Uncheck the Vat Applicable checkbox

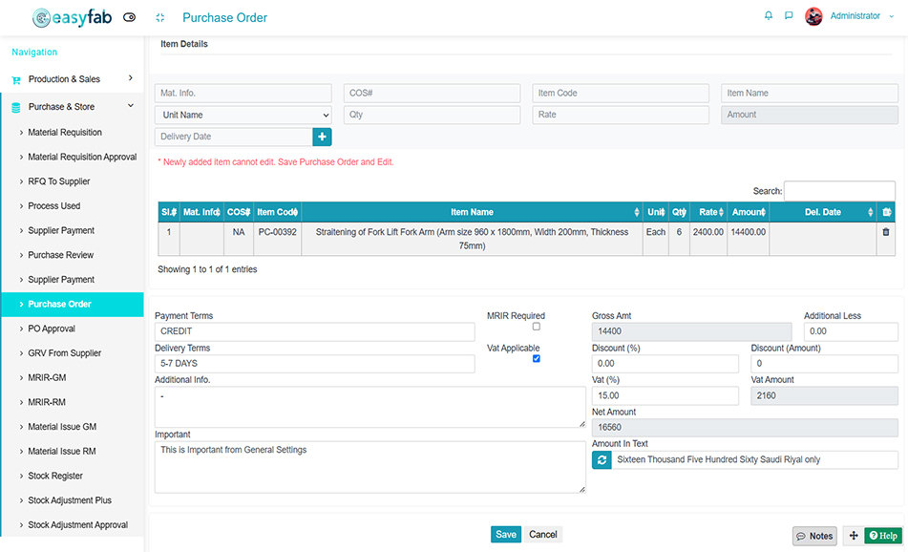537,359
